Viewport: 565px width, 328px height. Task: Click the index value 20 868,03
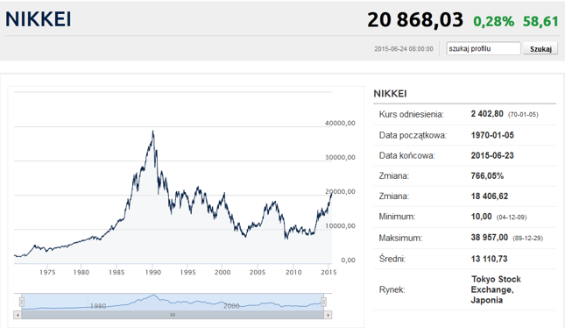tap(415, 19)
